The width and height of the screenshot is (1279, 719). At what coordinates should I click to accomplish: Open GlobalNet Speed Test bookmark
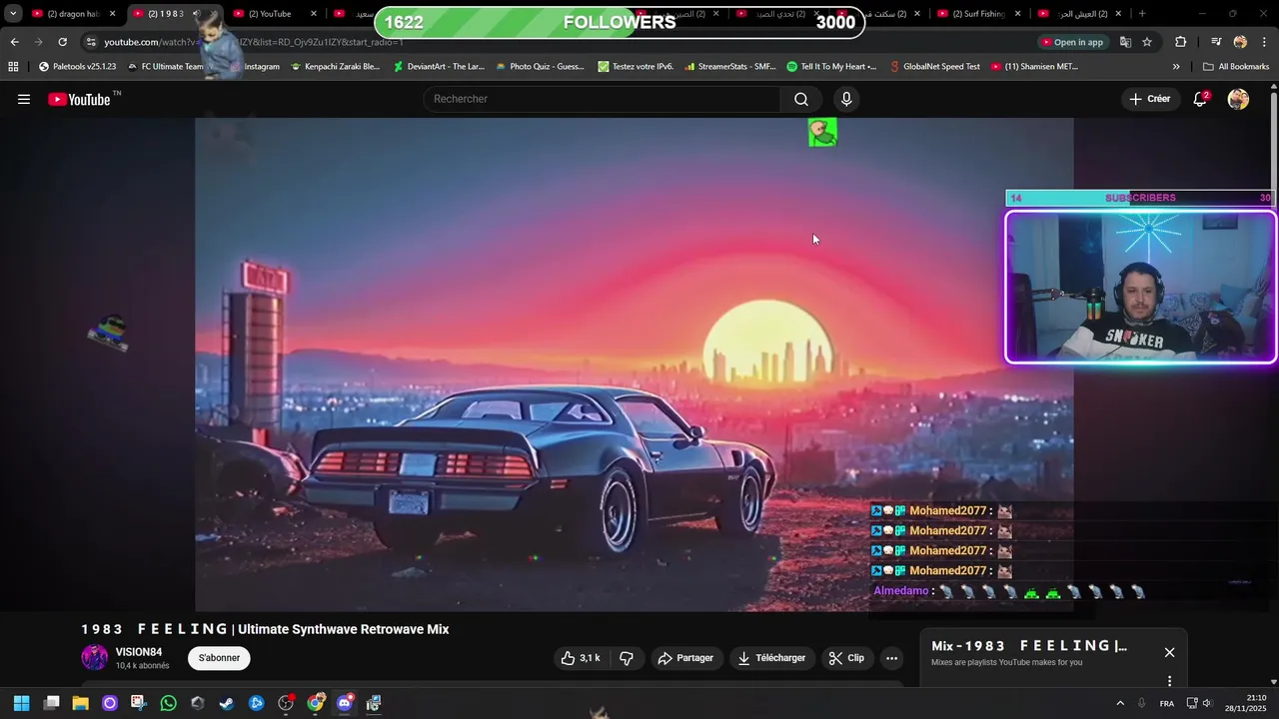pyautogui.click(x=935, y=67)
